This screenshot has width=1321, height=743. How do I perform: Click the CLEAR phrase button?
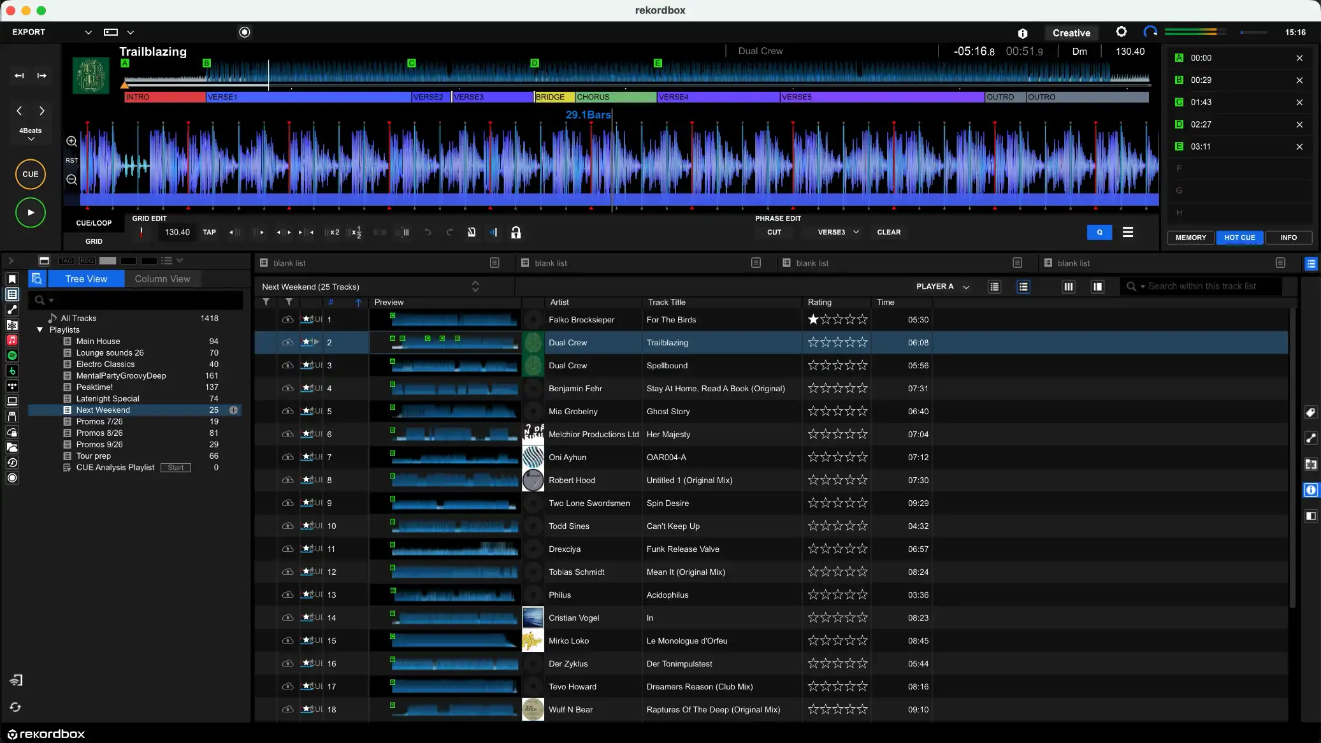(x=888, y=233)
